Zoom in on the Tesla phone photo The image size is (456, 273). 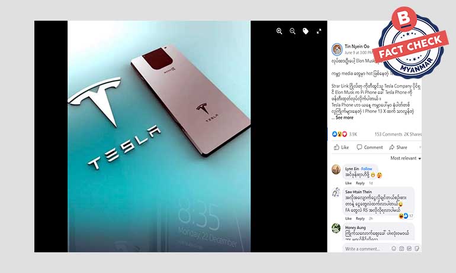point(279,31)
